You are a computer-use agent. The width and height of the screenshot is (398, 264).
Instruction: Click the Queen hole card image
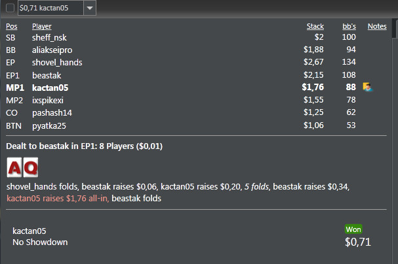(x=31, y=167)
